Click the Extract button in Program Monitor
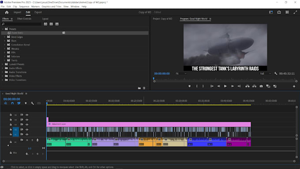300x169 pixels. (x=254, y=86)
